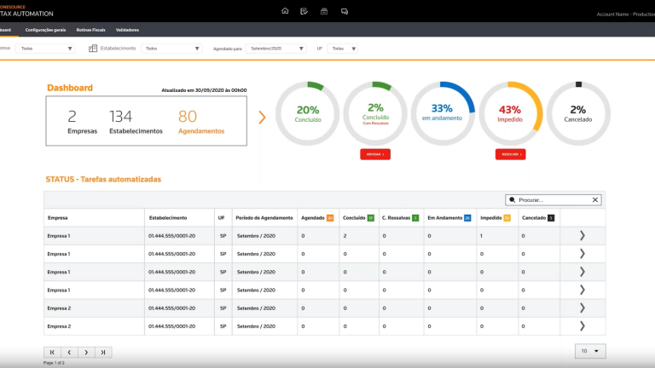Click the 43% Impedido progress ring

pyautogui.click(x=511, y=113)
